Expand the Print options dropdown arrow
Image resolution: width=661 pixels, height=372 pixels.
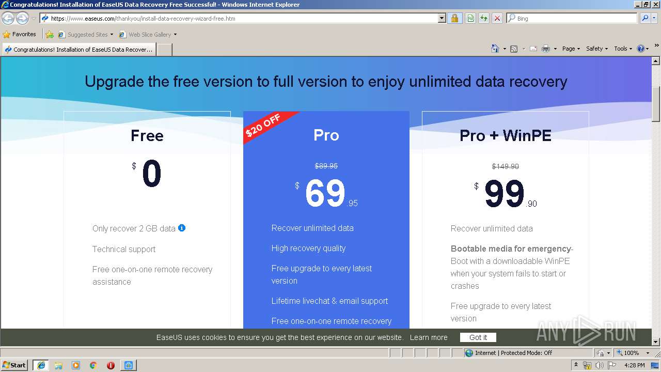[x=555, y=49]
